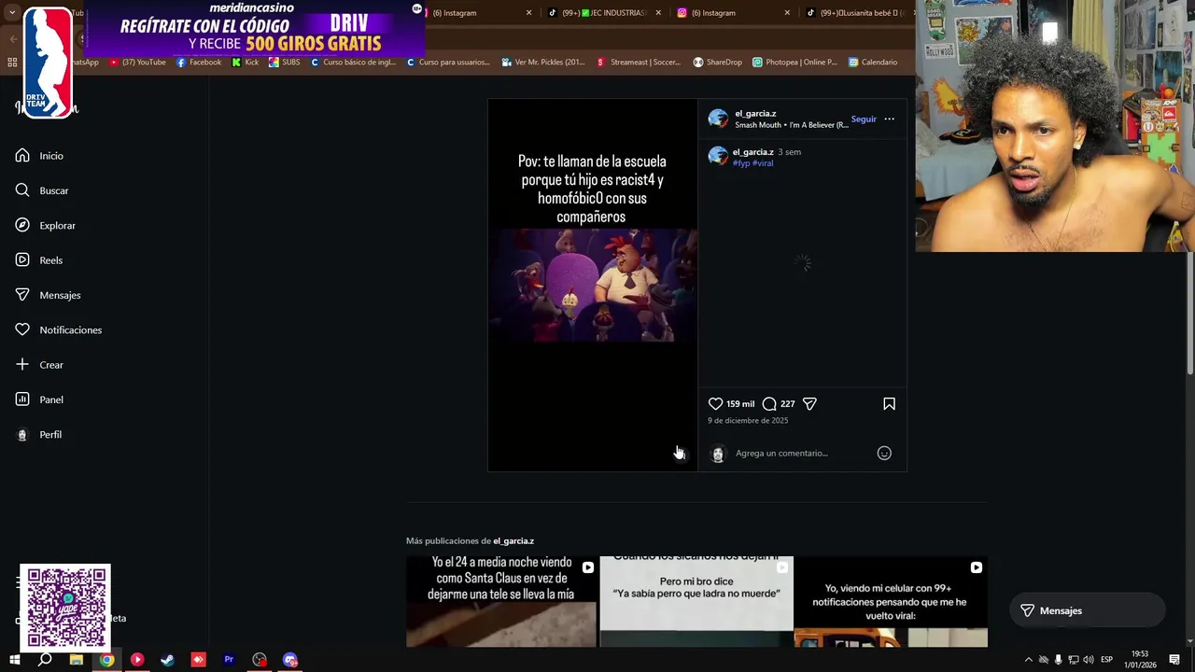Screen dimensions: 1195x672
Task: Open Chrome apps grid icon
Action: [12, 63]
